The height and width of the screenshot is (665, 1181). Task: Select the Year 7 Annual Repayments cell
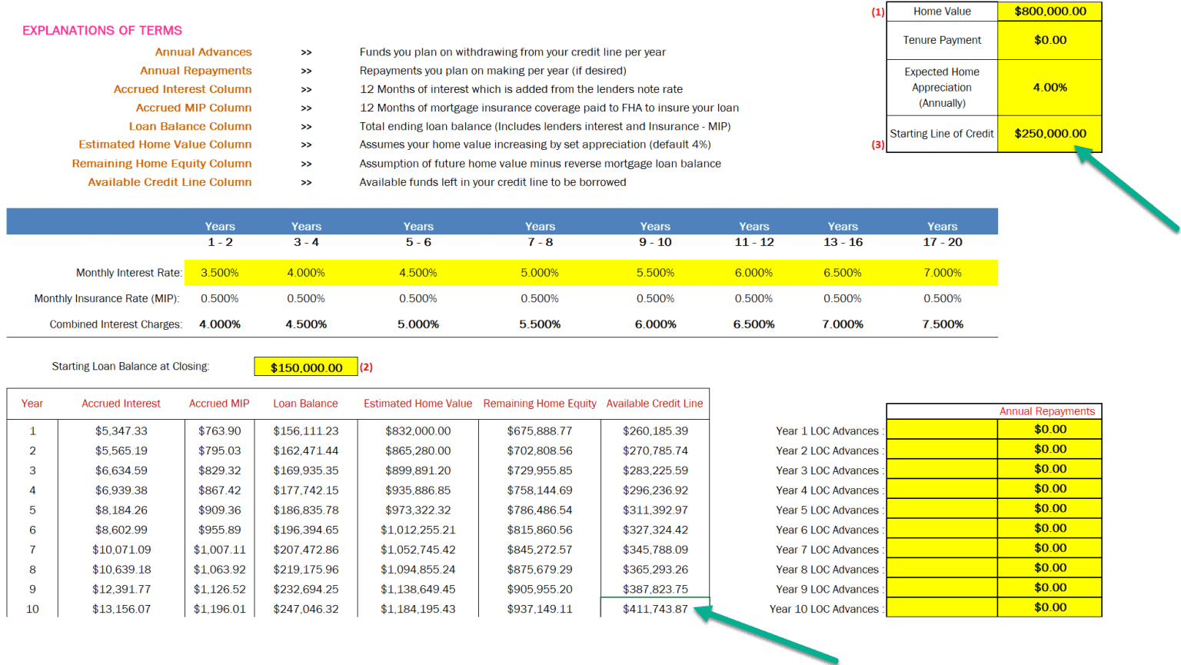click(x=1050, y=547)
